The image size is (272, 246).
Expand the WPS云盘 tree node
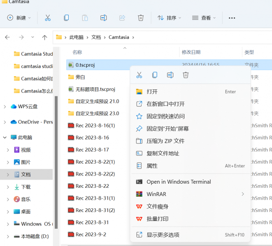[x=5, y=107]
